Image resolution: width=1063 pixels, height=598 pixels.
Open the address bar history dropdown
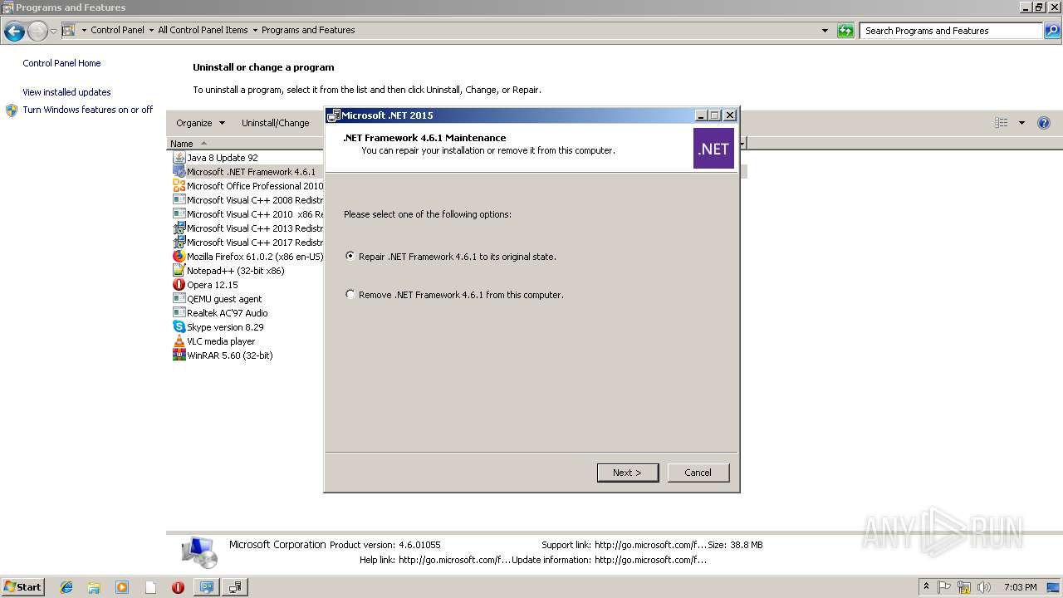(x=825, y=31)
